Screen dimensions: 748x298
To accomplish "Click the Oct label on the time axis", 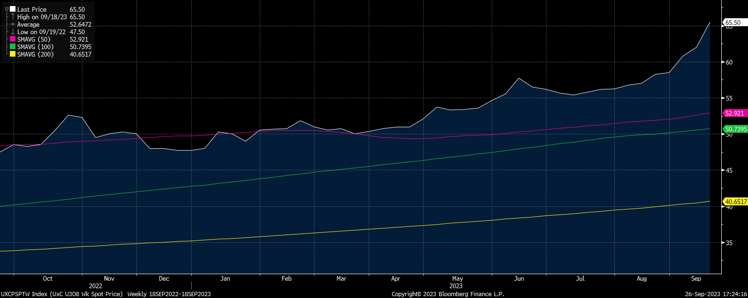I will [x=48, y=278].
